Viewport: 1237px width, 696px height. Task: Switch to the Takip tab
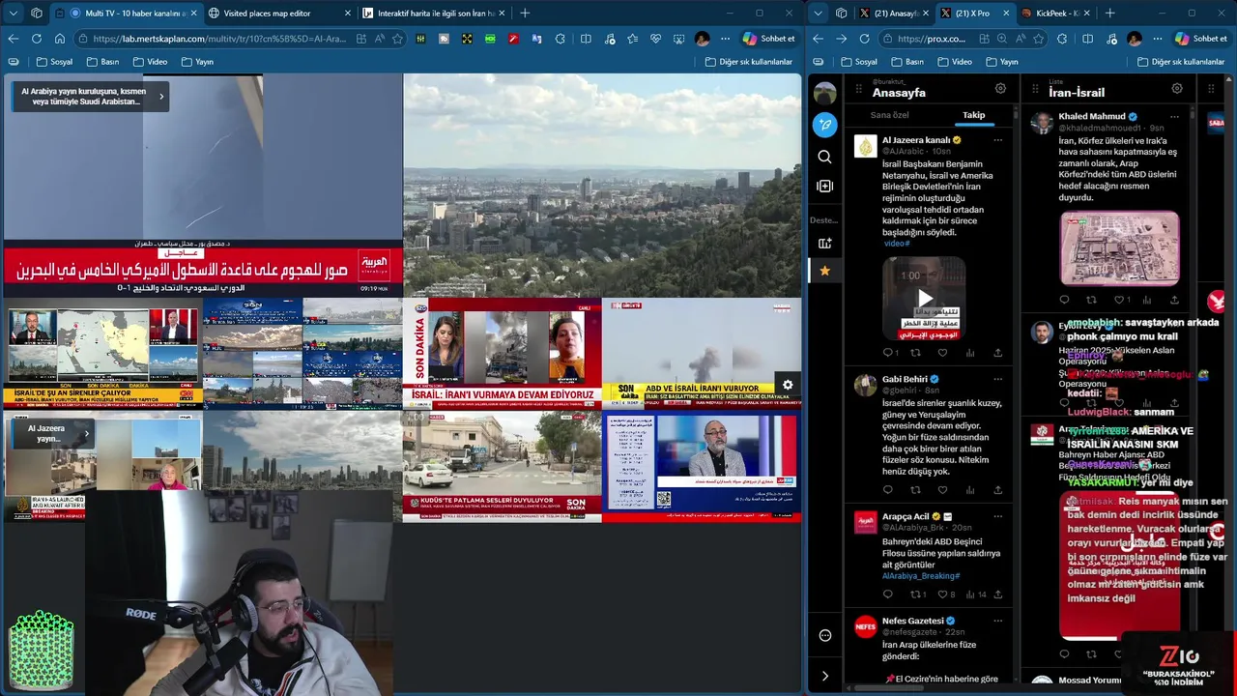(973, 115)
